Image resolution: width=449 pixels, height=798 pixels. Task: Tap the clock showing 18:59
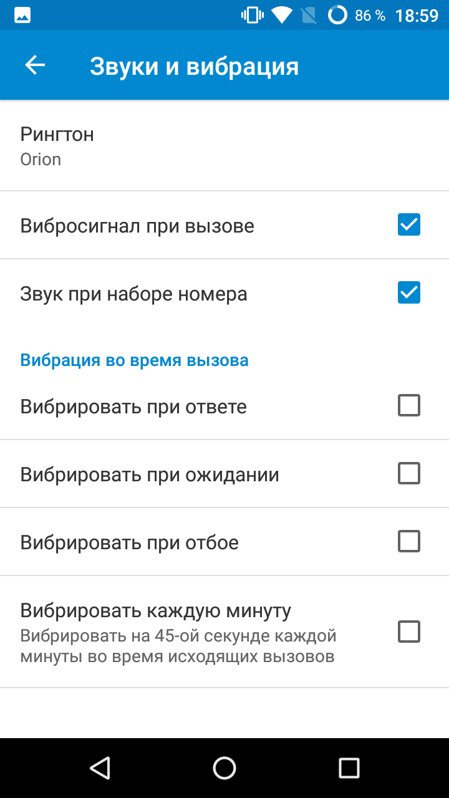[417, 16]
